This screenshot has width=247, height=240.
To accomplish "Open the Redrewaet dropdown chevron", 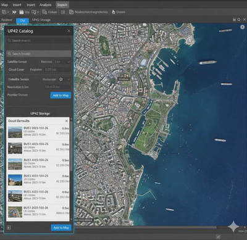I will click(x=69, y=79).
